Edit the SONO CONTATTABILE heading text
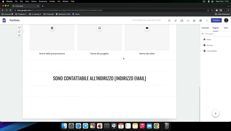Viewport: 231px width, 131px height. click(99, 78)
